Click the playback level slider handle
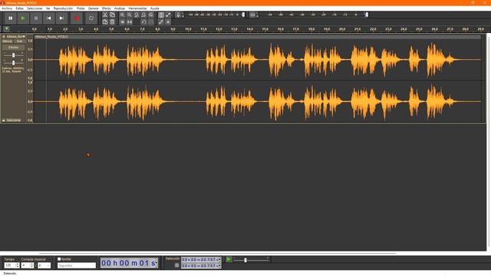 (x=367, y=15)
